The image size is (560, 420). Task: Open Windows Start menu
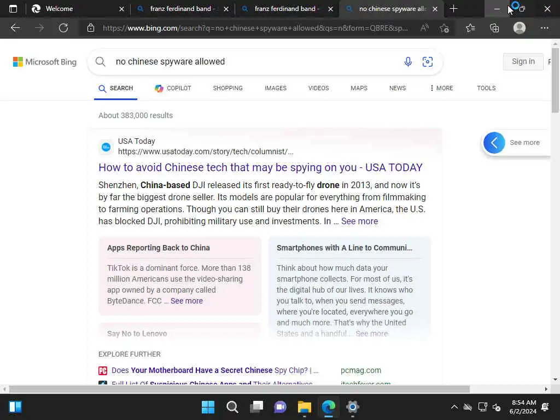click(208, 407)
